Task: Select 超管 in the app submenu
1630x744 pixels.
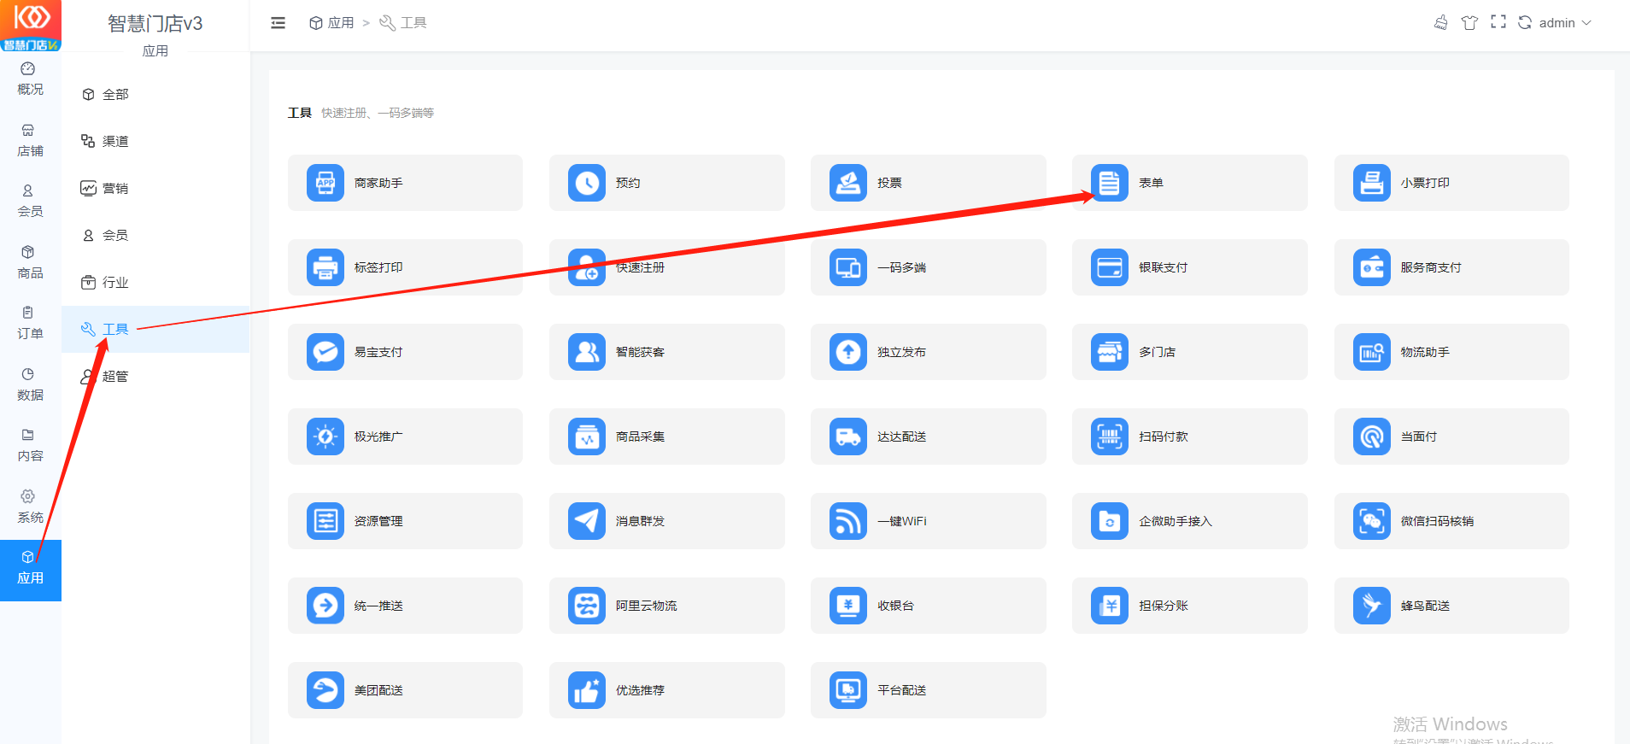Action: point(155,377)
